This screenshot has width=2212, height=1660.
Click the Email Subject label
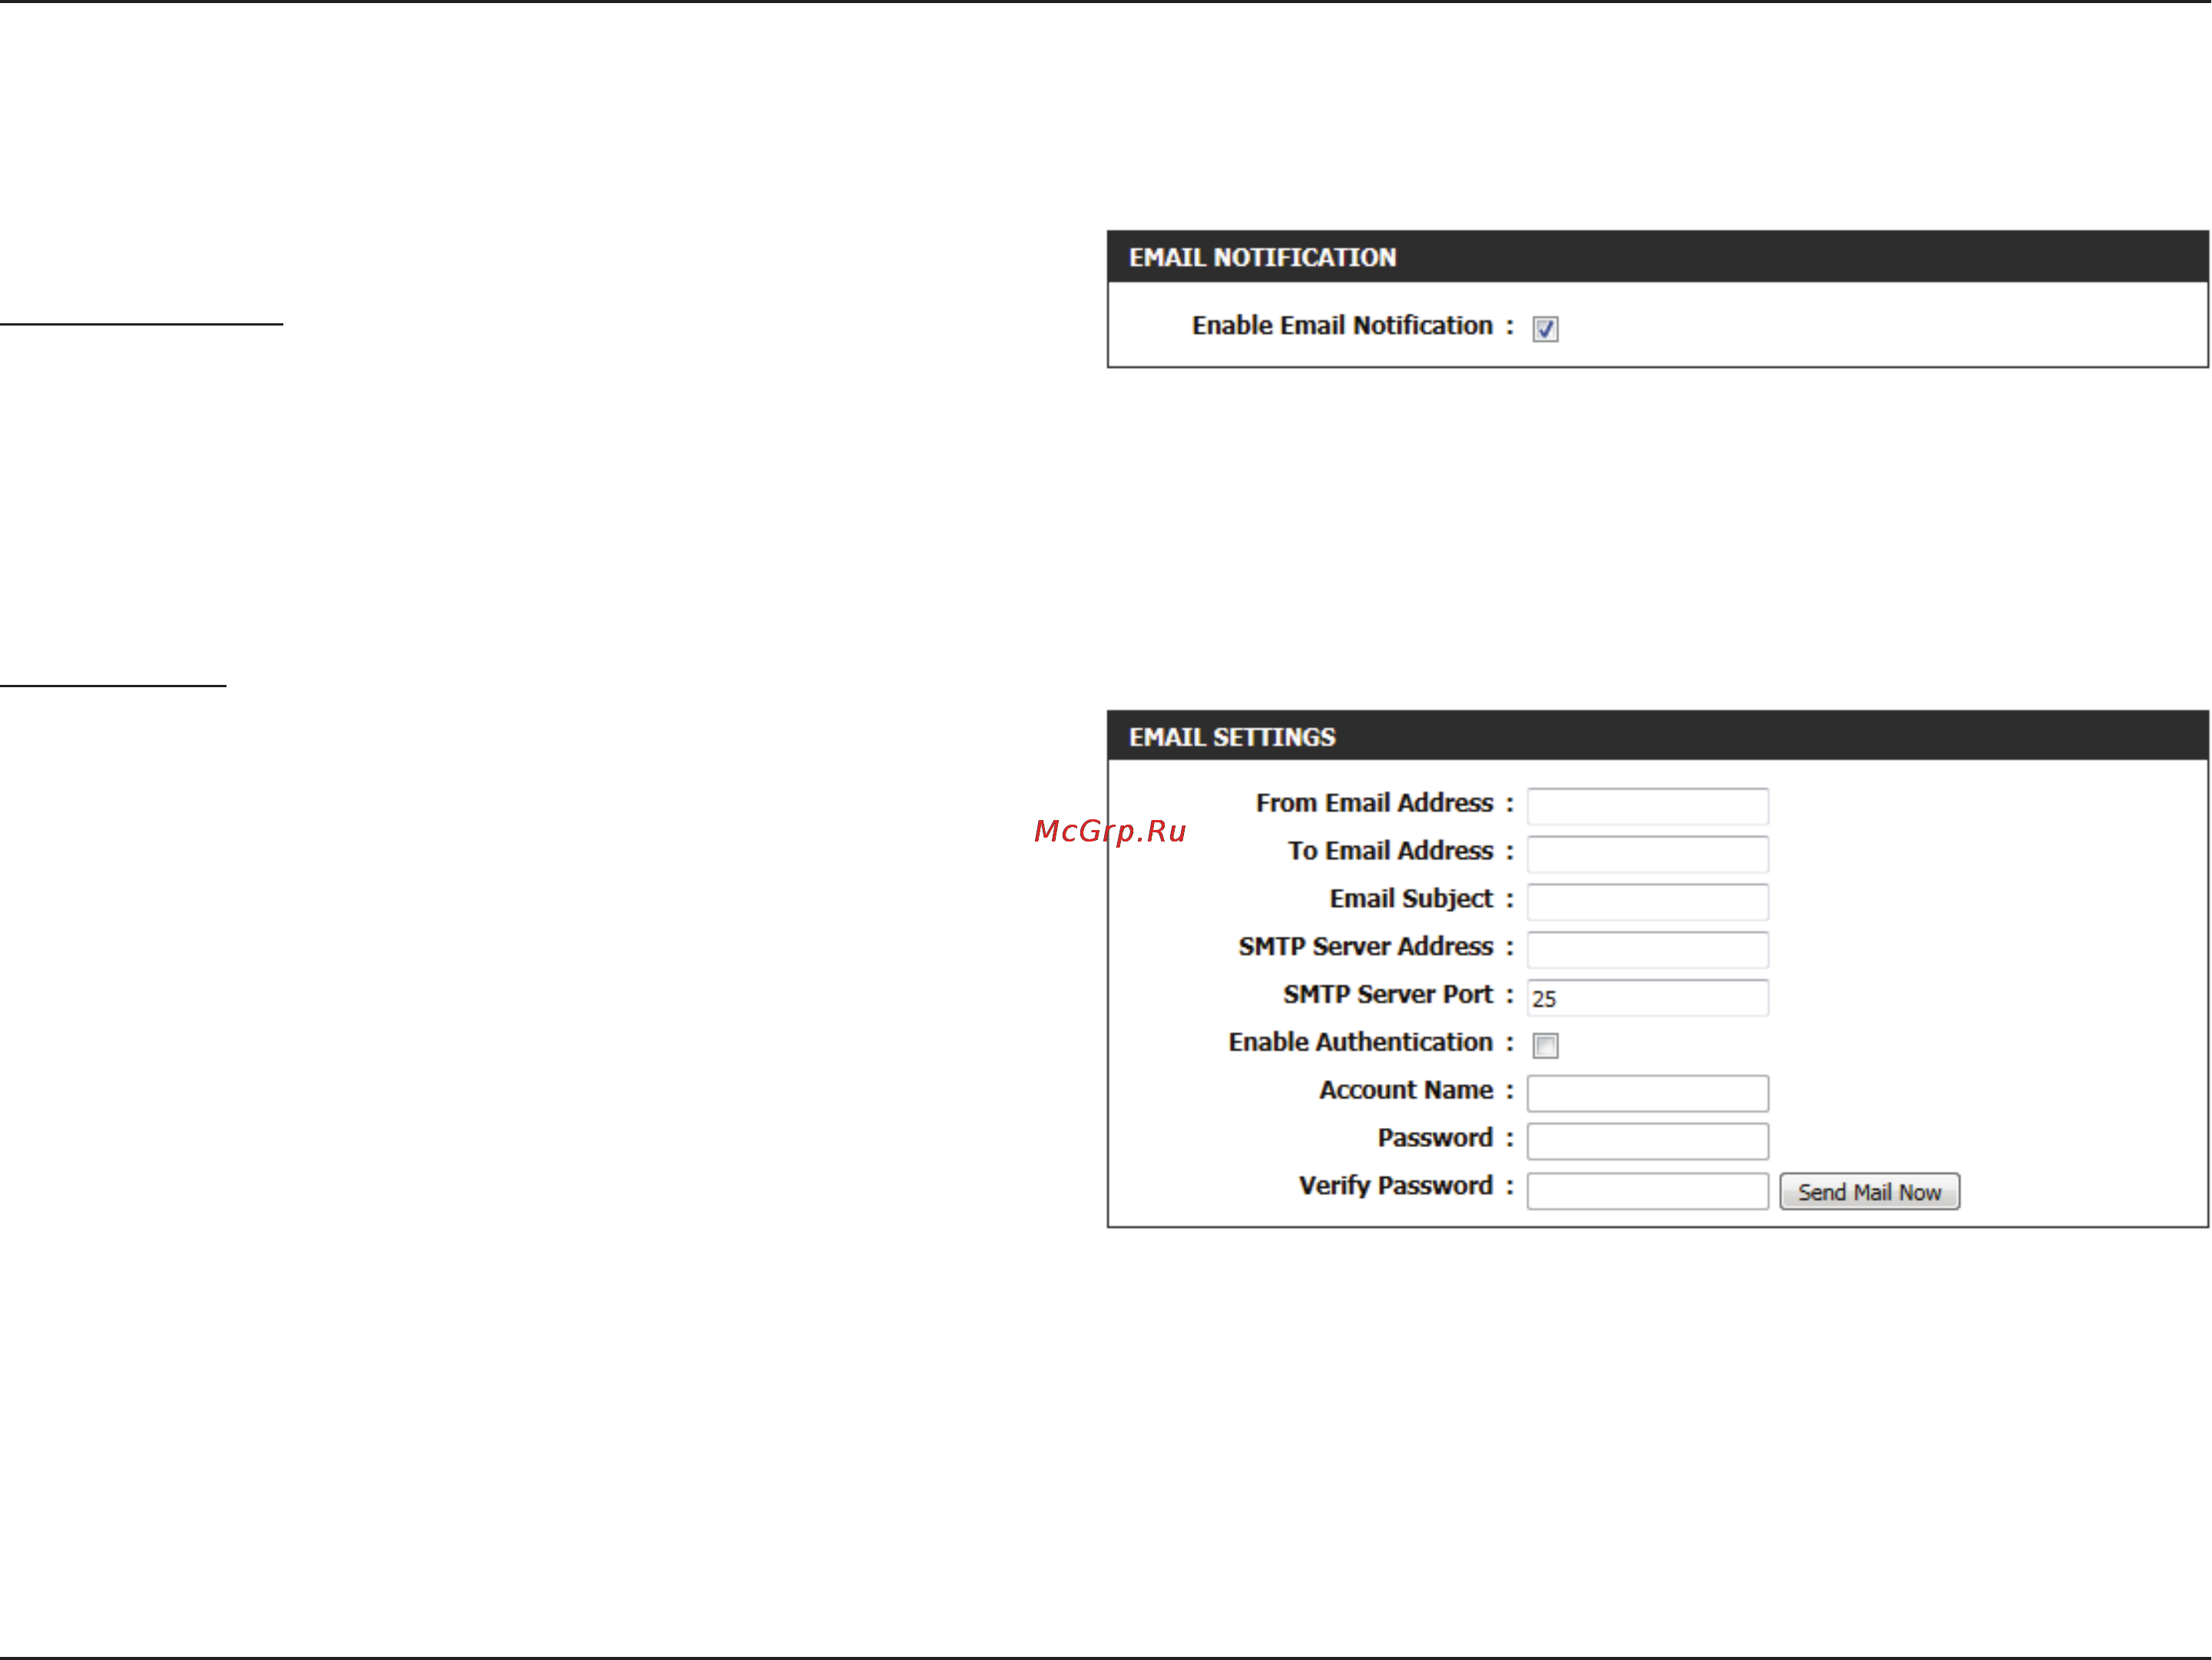[1411, 899]
